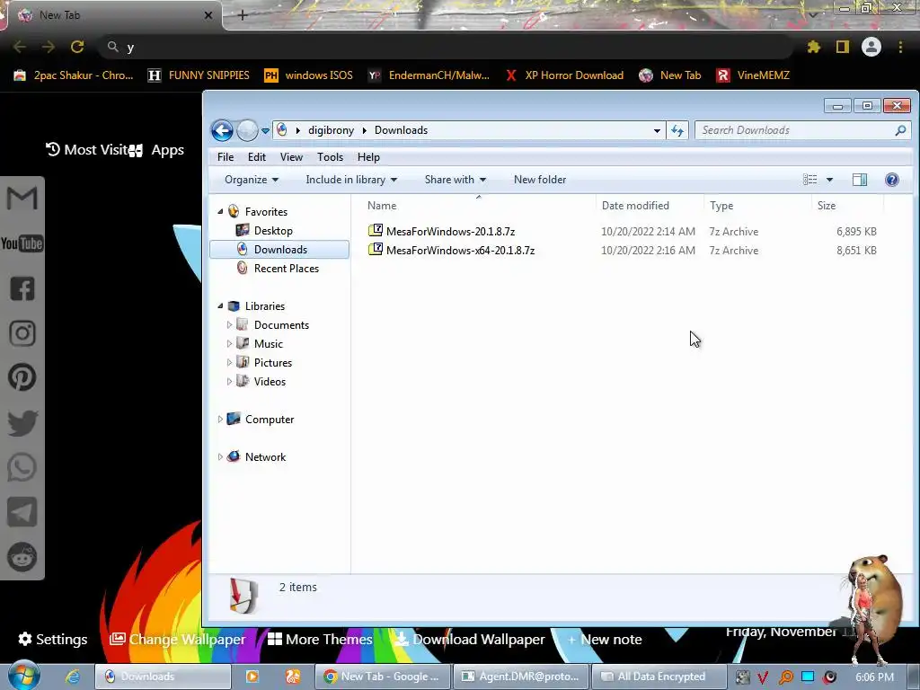Open Pinterest from the new tab sidebar

(x=22, y=377)
